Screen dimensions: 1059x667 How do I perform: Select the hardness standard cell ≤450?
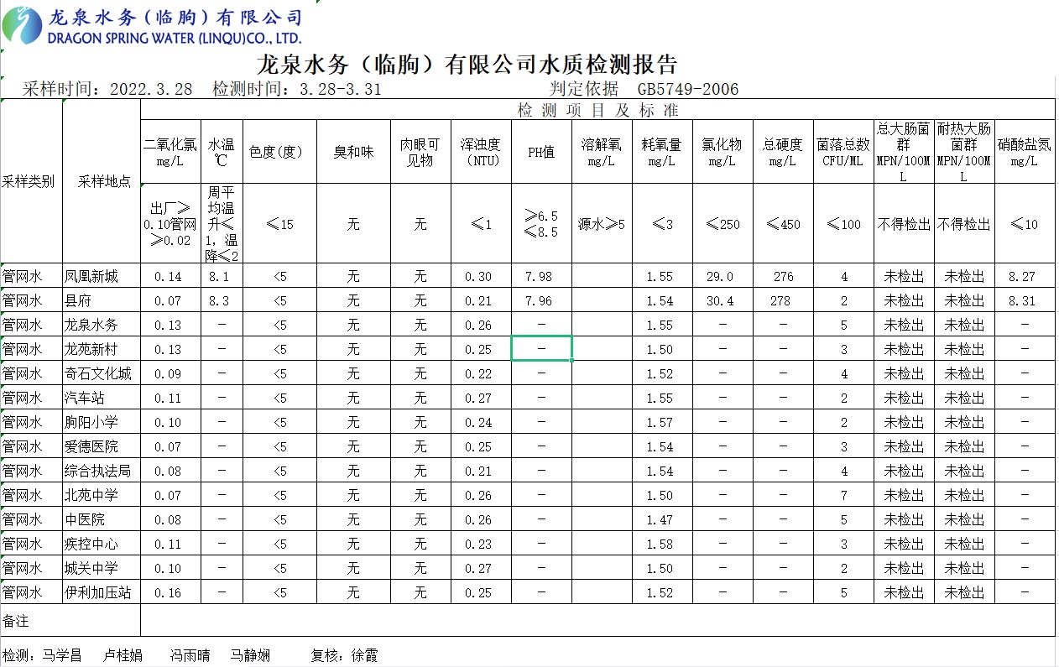pos(783,223)
